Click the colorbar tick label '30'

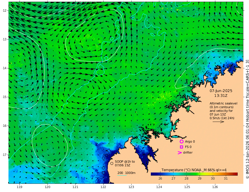(212, 178)
